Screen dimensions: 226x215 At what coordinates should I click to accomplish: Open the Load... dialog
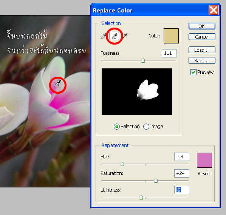coord(202,50)
